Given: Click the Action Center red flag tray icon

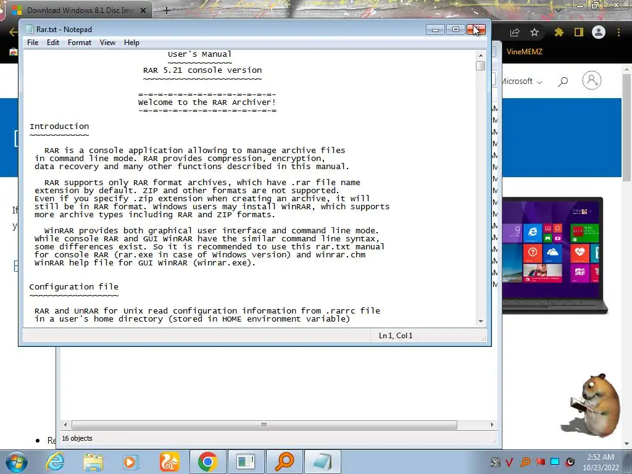Looking at the screenshot, I should pos(540,462).
